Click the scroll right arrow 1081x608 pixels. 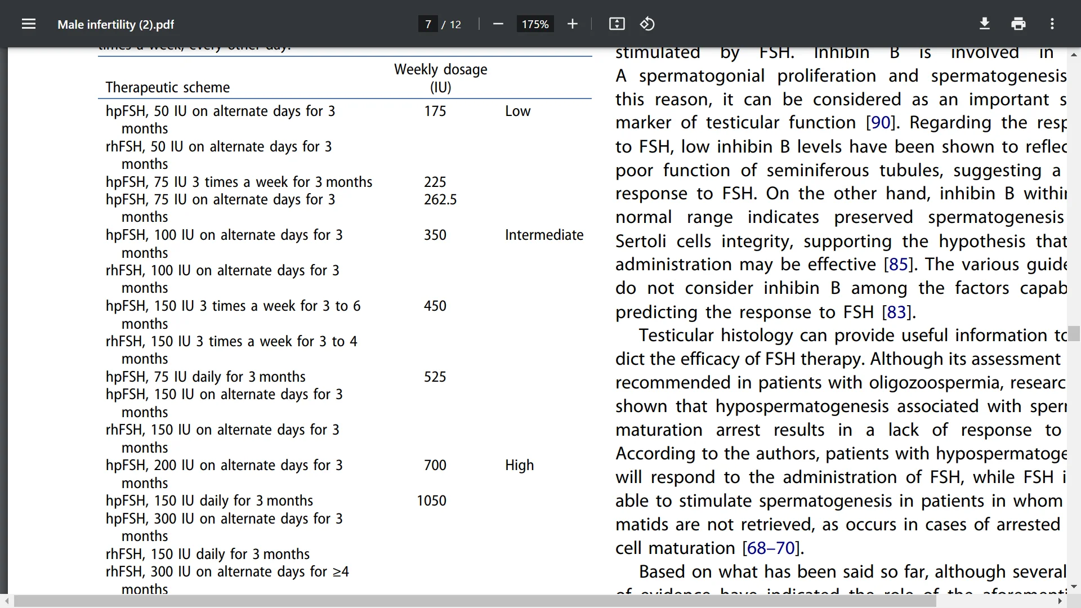click(1060, 601)
